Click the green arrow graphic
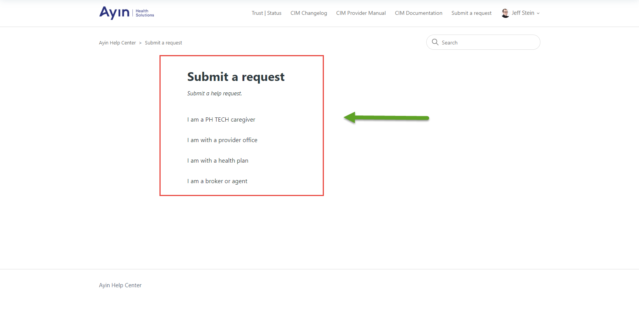The image size is (639, 318). (386, 118)
